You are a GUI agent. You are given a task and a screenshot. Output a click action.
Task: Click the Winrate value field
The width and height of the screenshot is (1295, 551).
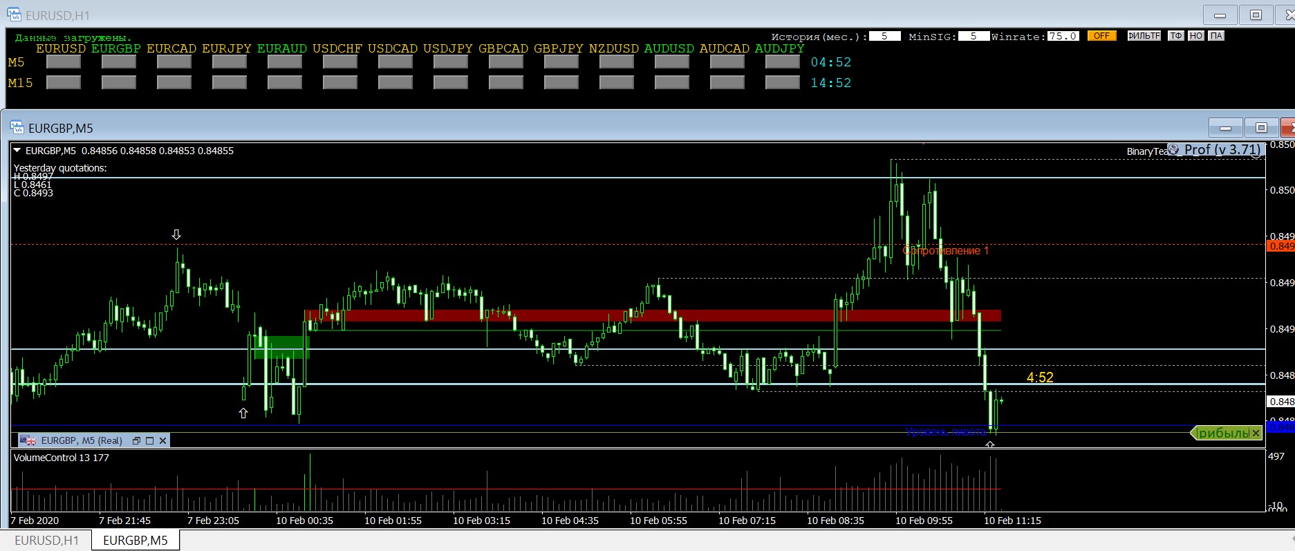pyautogui.click(x=1063, y=36)
